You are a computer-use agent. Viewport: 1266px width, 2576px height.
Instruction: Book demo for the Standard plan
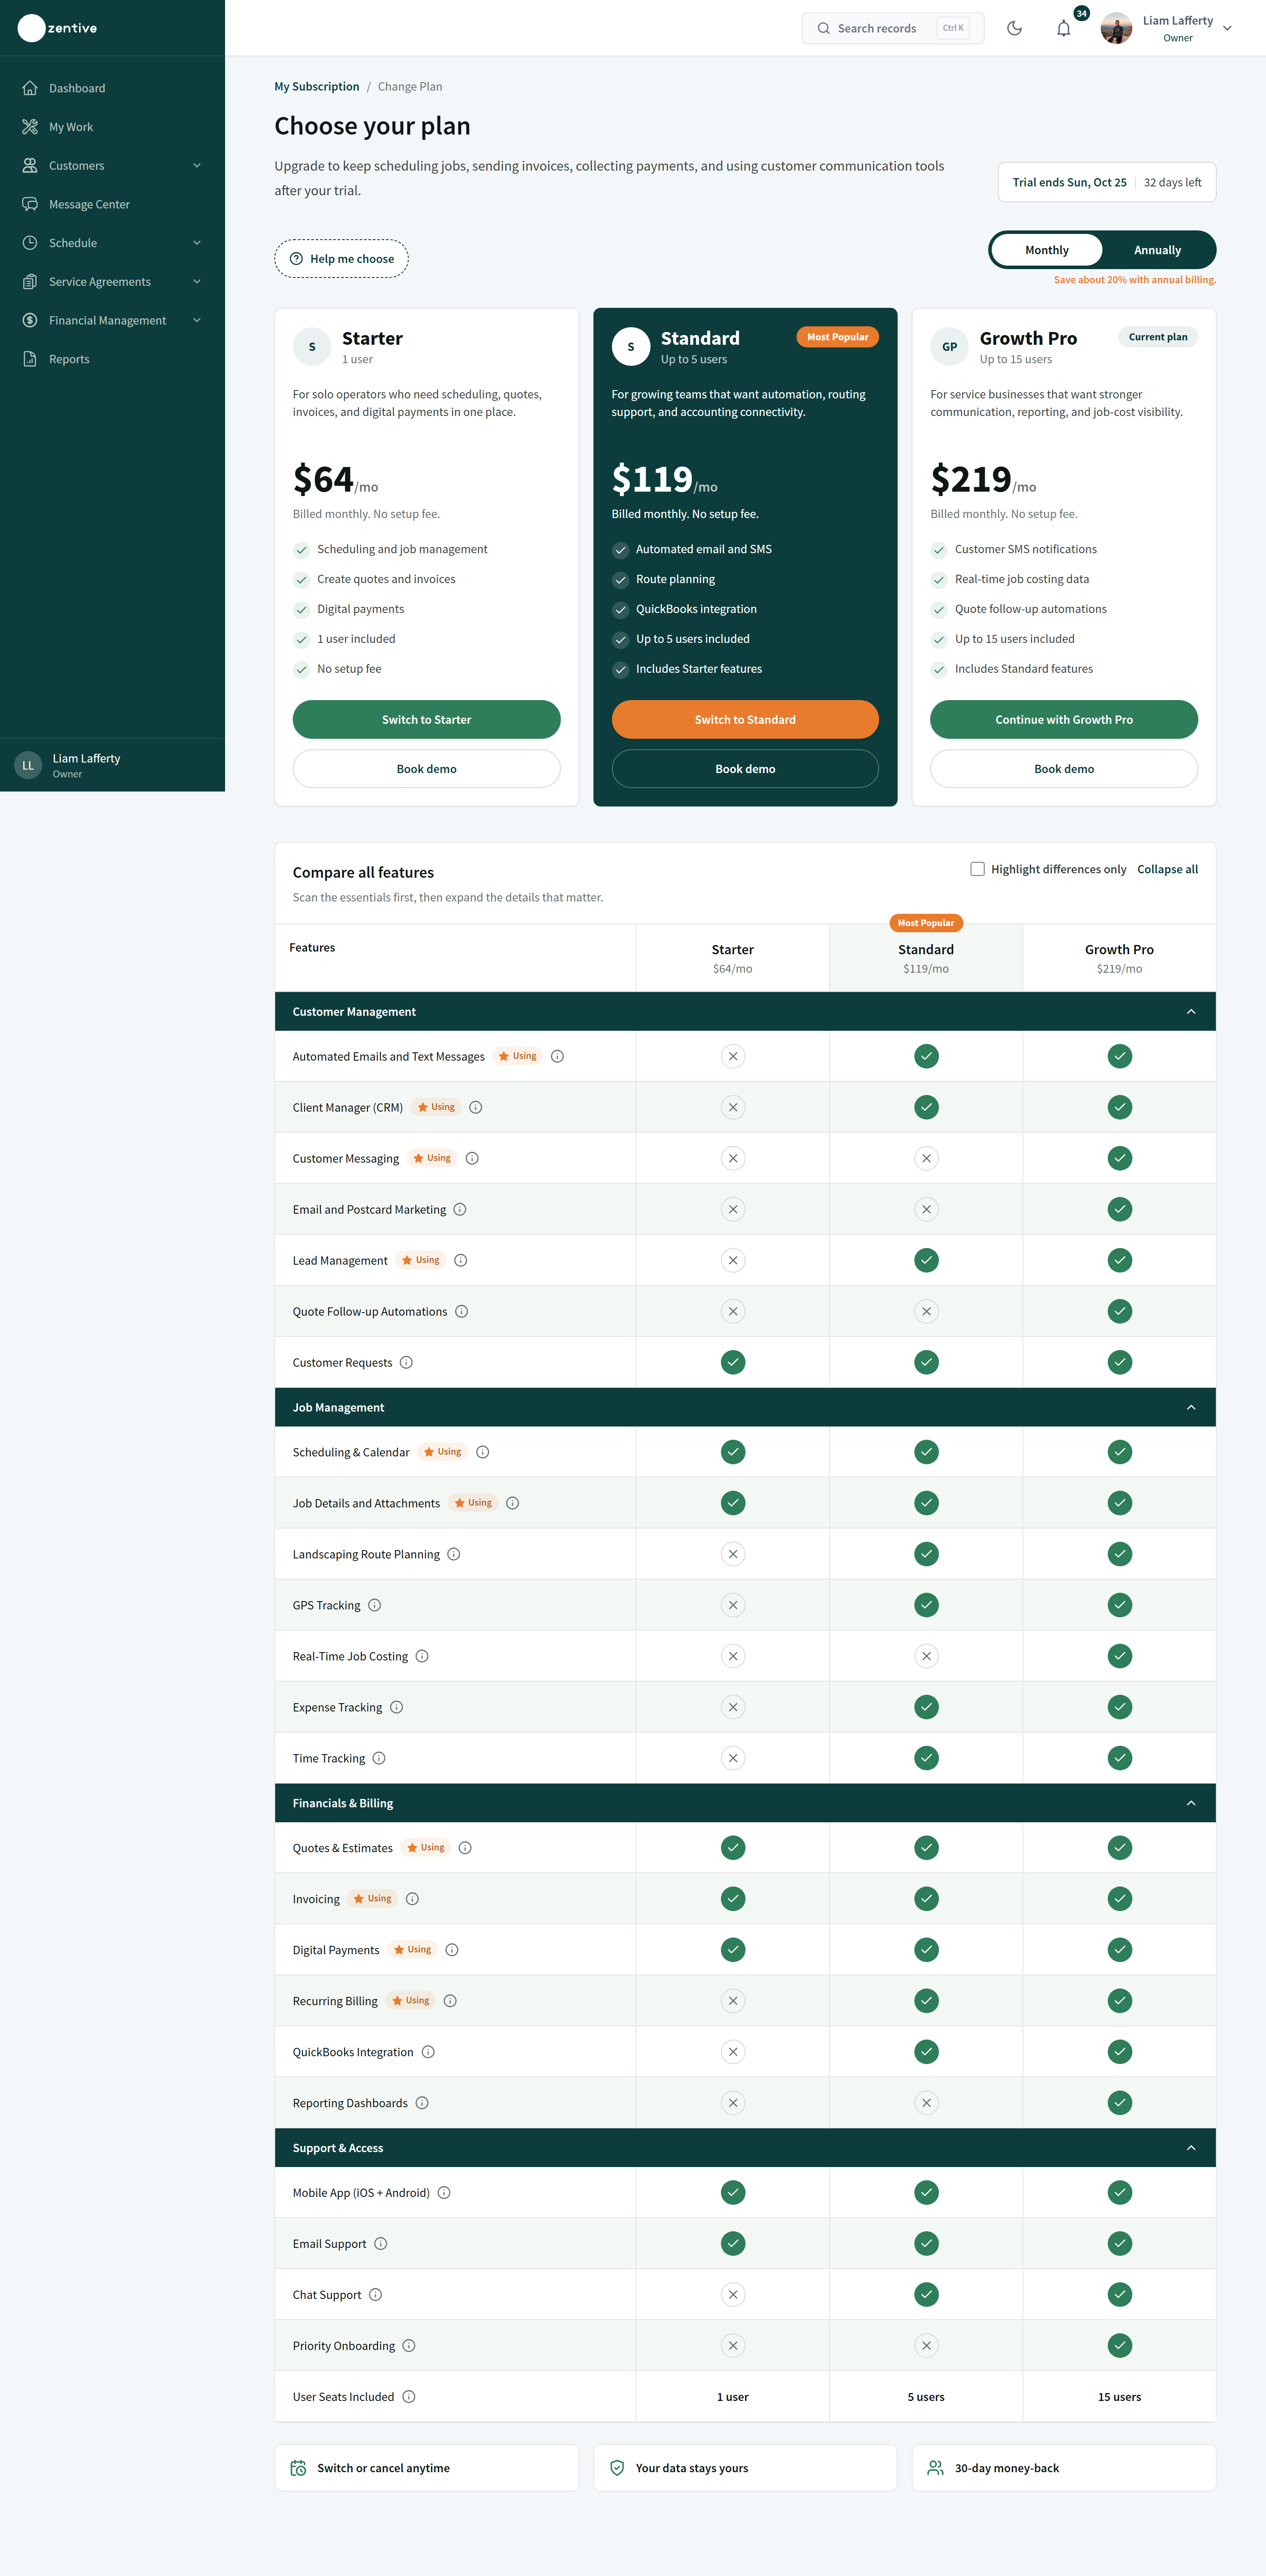745,769
